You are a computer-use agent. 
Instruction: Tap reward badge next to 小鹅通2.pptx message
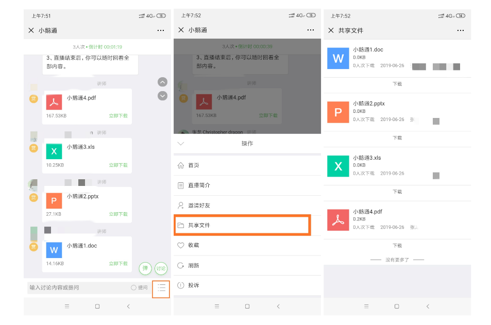33,198
